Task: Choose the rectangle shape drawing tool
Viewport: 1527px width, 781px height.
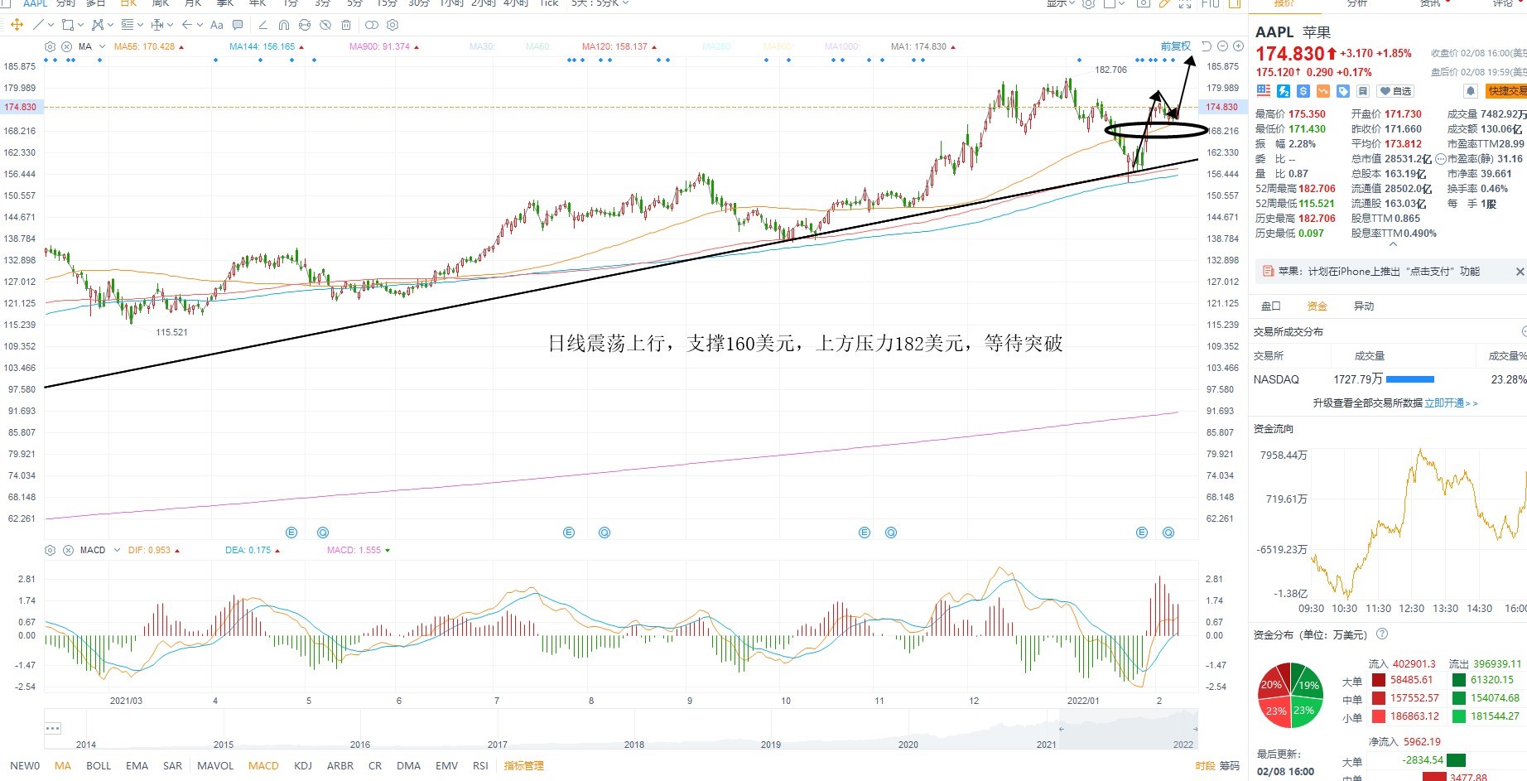Action: [67, 25]
